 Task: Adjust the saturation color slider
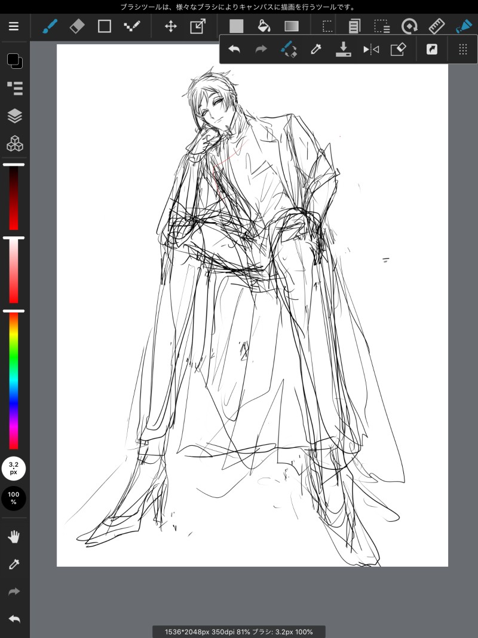pos(14,270)
